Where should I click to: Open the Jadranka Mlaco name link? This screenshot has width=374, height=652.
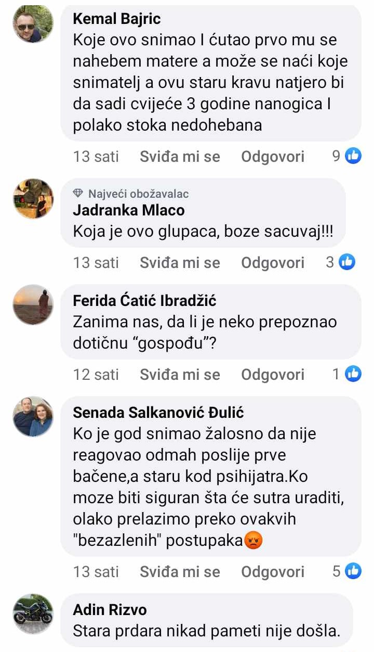click(x=129, y=210)
